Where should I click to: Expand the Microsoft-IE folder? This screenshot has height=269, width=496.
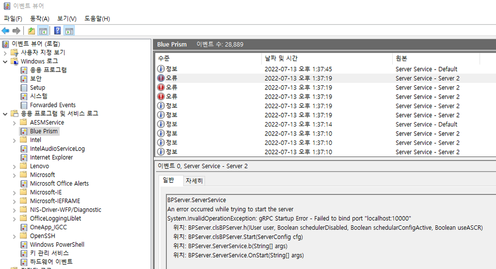pyautogui.click(x=14, y=193)
